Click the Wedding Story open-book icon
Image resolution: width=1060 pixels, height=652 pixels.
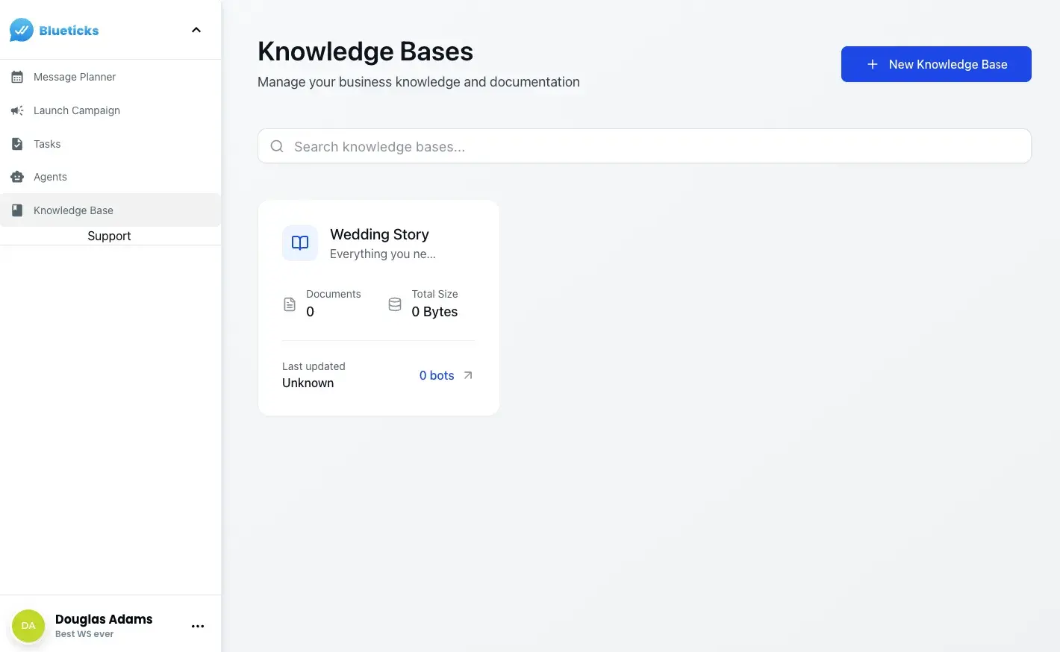pos(299,242)
